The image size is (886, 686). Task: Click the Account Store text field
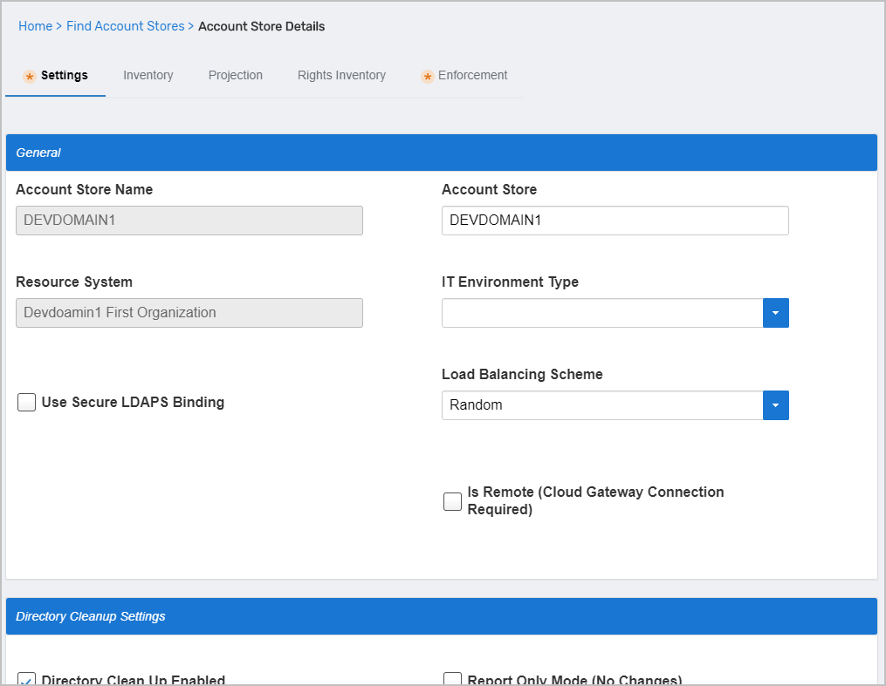tap(615, 221)
